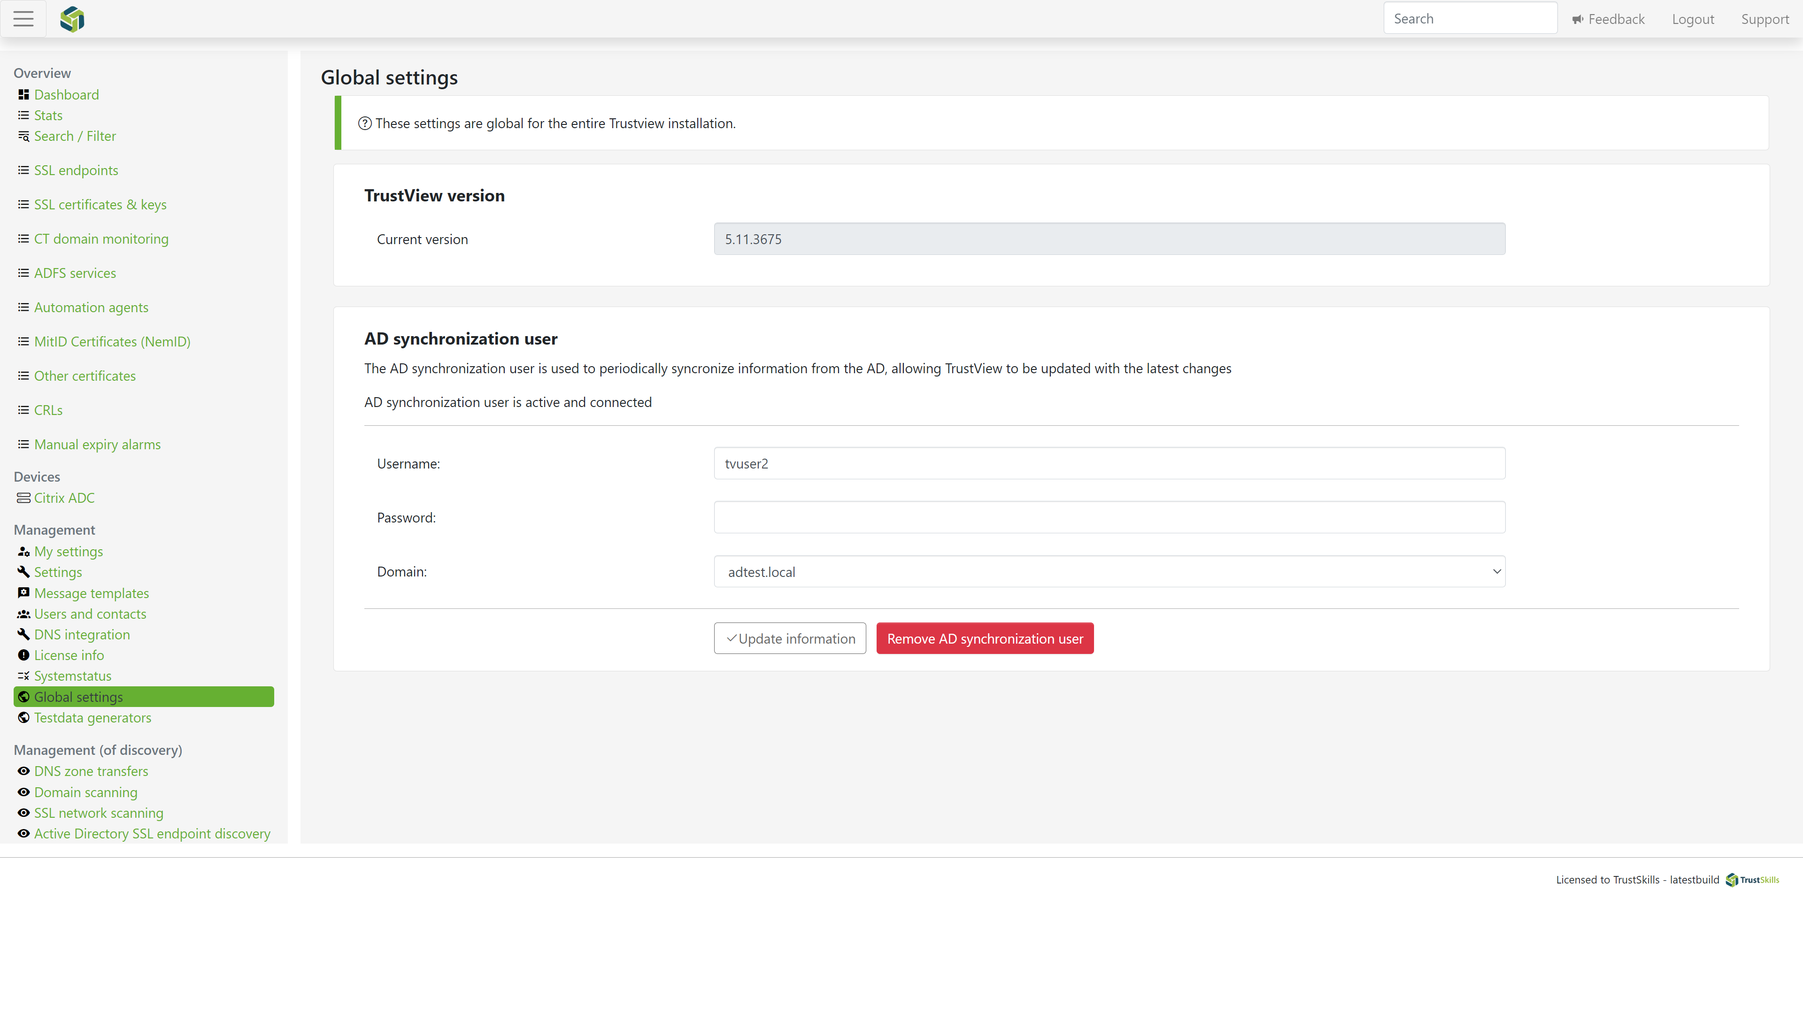Click the Password input field
This screenshot has width=1803, height=1014.
pyautogui.click(x=1110, y=517)
